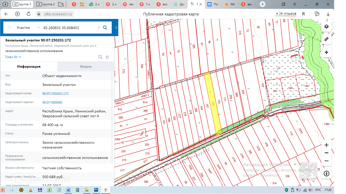Zoom out on the map
Screen dimensions: 346x194
[326, 161]
